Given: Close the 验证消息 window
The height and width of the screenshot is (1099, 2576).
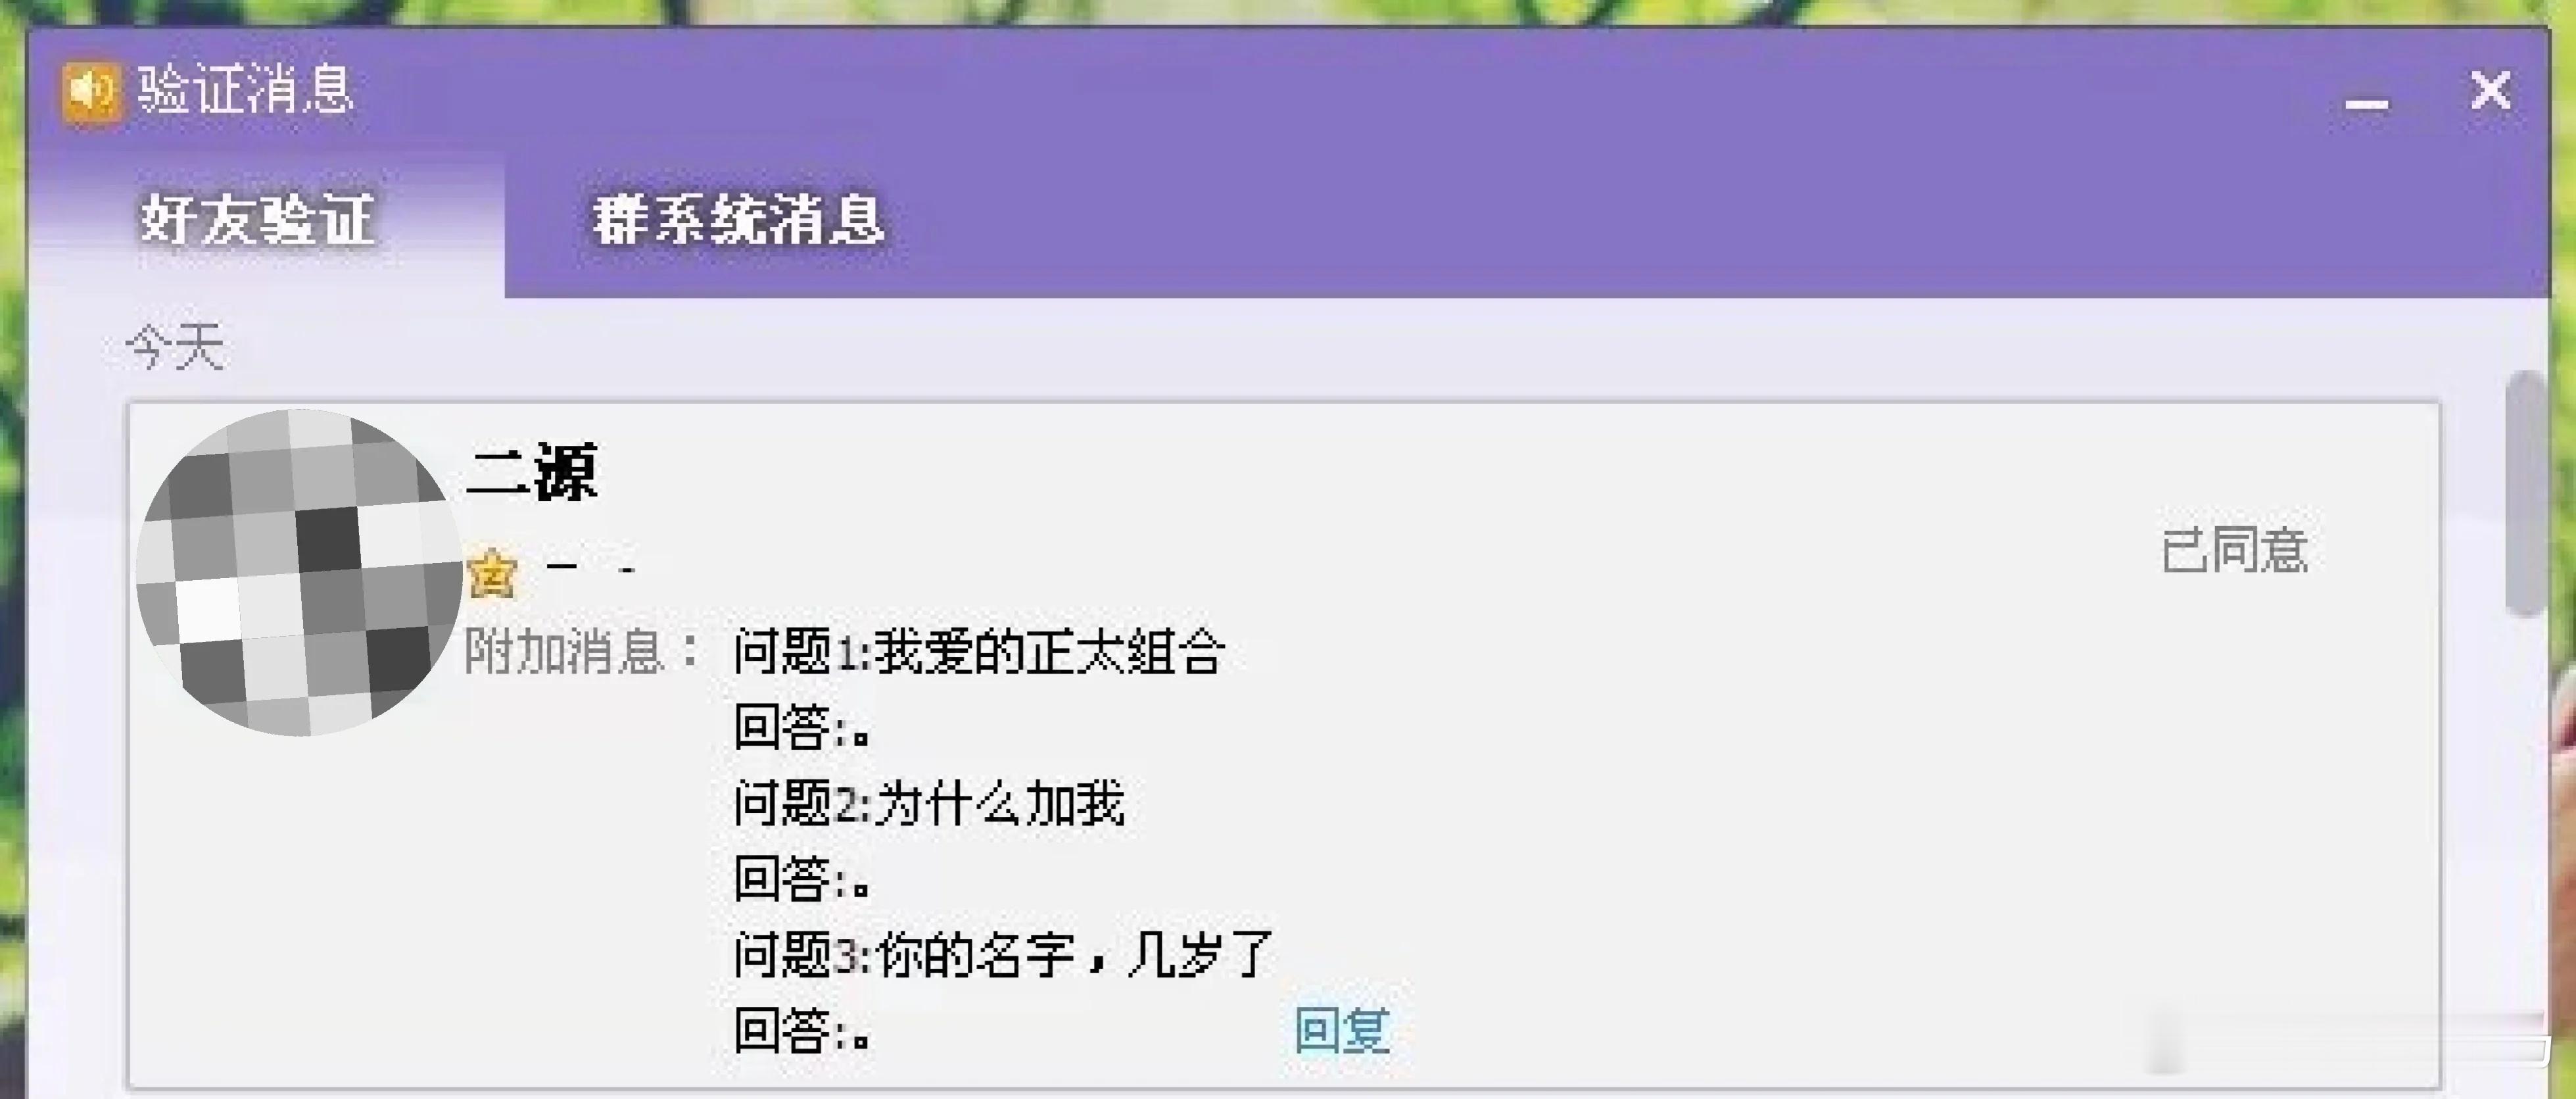Looking at the screenshot, I should (x=2490, y=91).
